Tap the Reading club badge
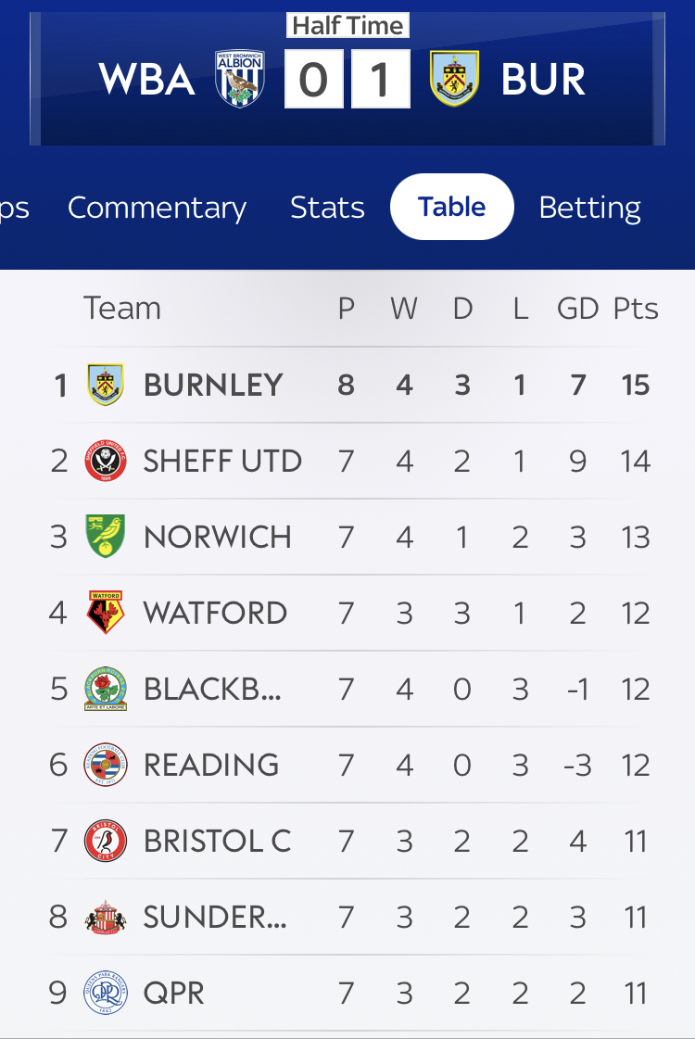 click(106, 765)
